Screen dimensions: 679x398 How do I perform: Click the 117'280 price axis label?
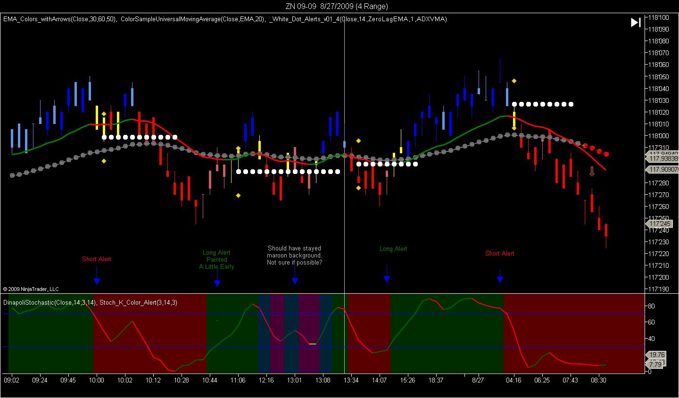[659, 183]
